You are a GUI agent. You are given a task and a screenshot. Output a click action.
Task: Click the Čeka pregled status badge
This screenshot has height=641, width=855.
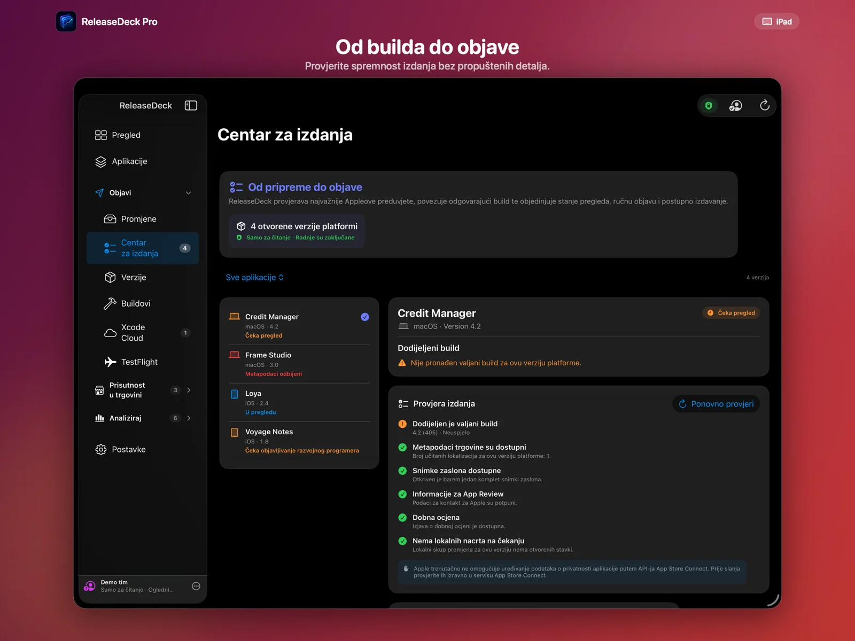pyautogui.click(x=731, y=313)
